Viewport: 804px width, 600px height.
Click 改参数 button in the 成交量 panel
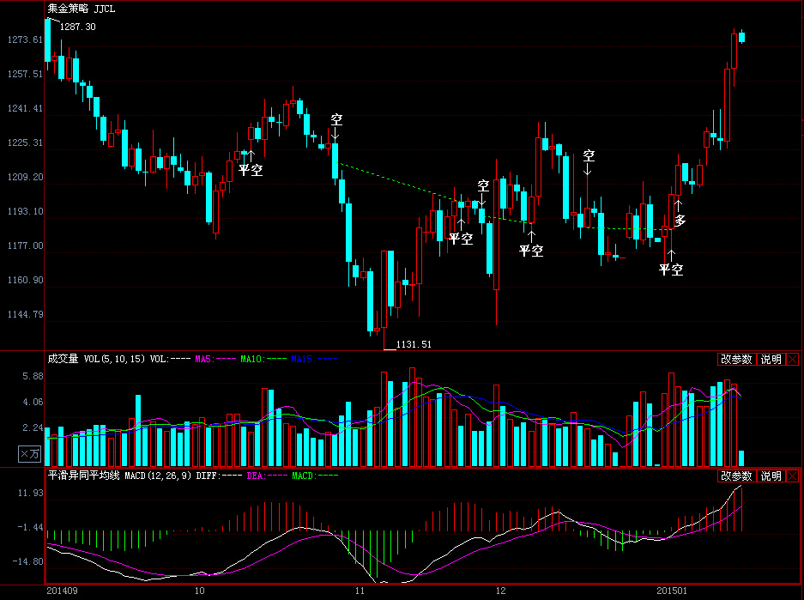click(x=736, y=359)
